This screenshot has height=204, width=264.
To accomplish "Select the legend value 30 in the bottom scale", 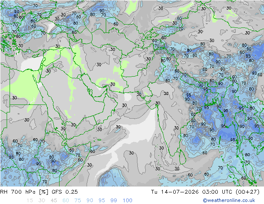I will click(42, 201).
